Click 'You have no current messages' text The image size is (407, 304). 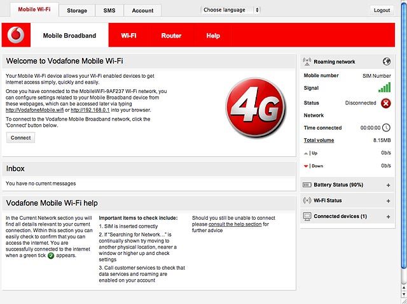(41, 184)
